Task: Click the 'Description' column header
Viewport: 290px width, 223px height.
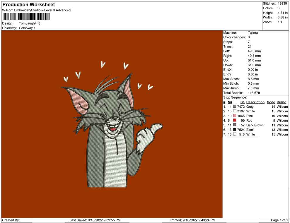Action: [x=255, y=102]
